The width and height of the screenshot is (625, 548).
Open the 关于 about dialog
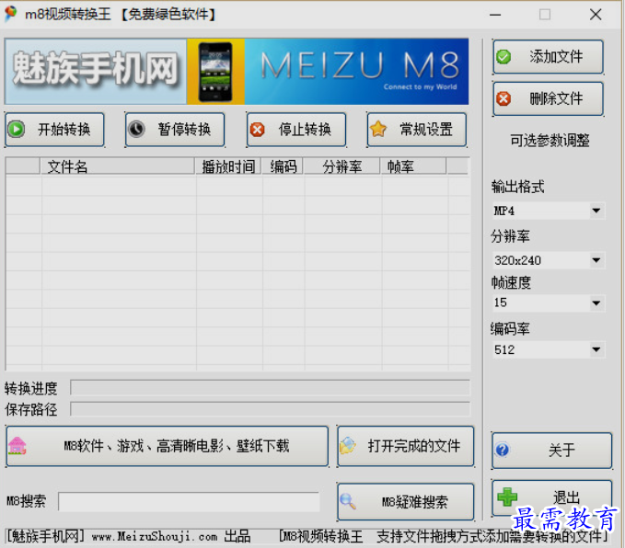click(552, 451)
